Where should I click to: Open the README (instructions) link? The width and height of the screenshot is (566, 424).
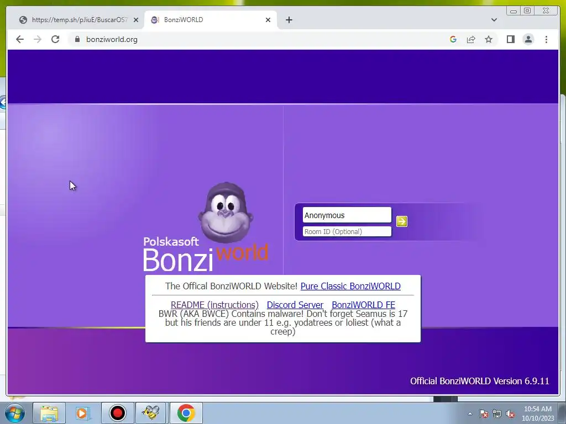tap(214, 305)
